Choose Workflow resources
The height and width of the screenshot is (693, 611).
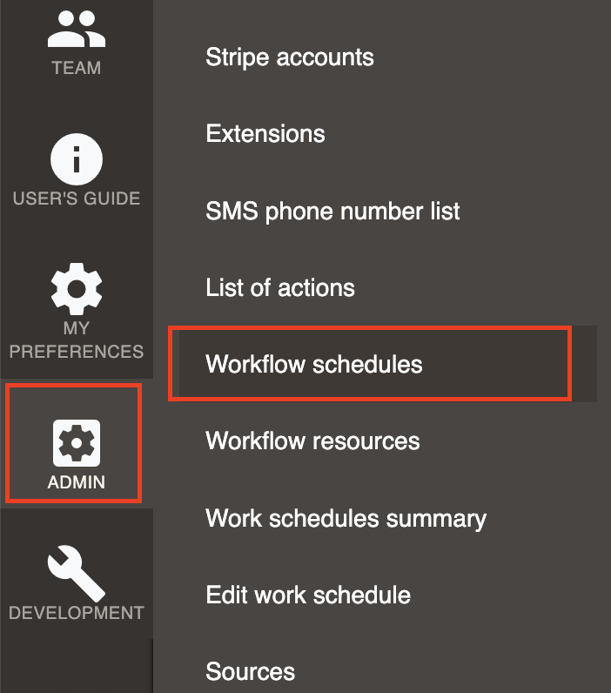(x=312, y=441)
